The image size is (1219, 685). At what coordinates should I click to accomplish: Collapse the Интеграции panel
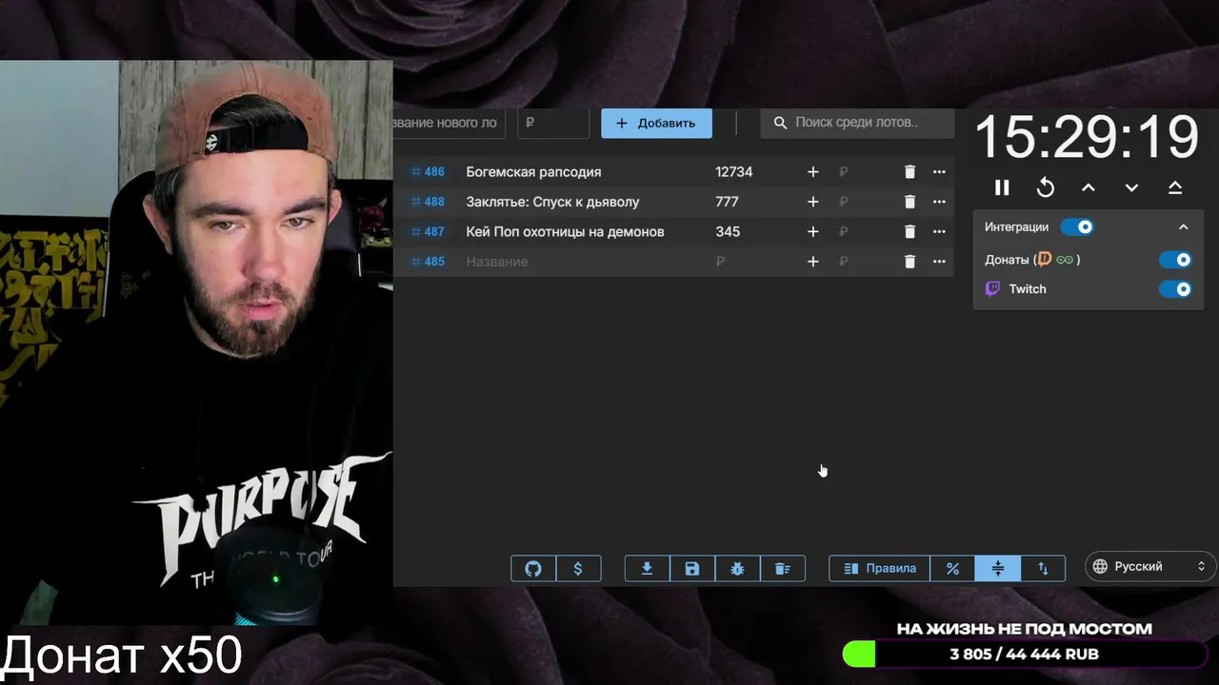tap(1184, 226)
